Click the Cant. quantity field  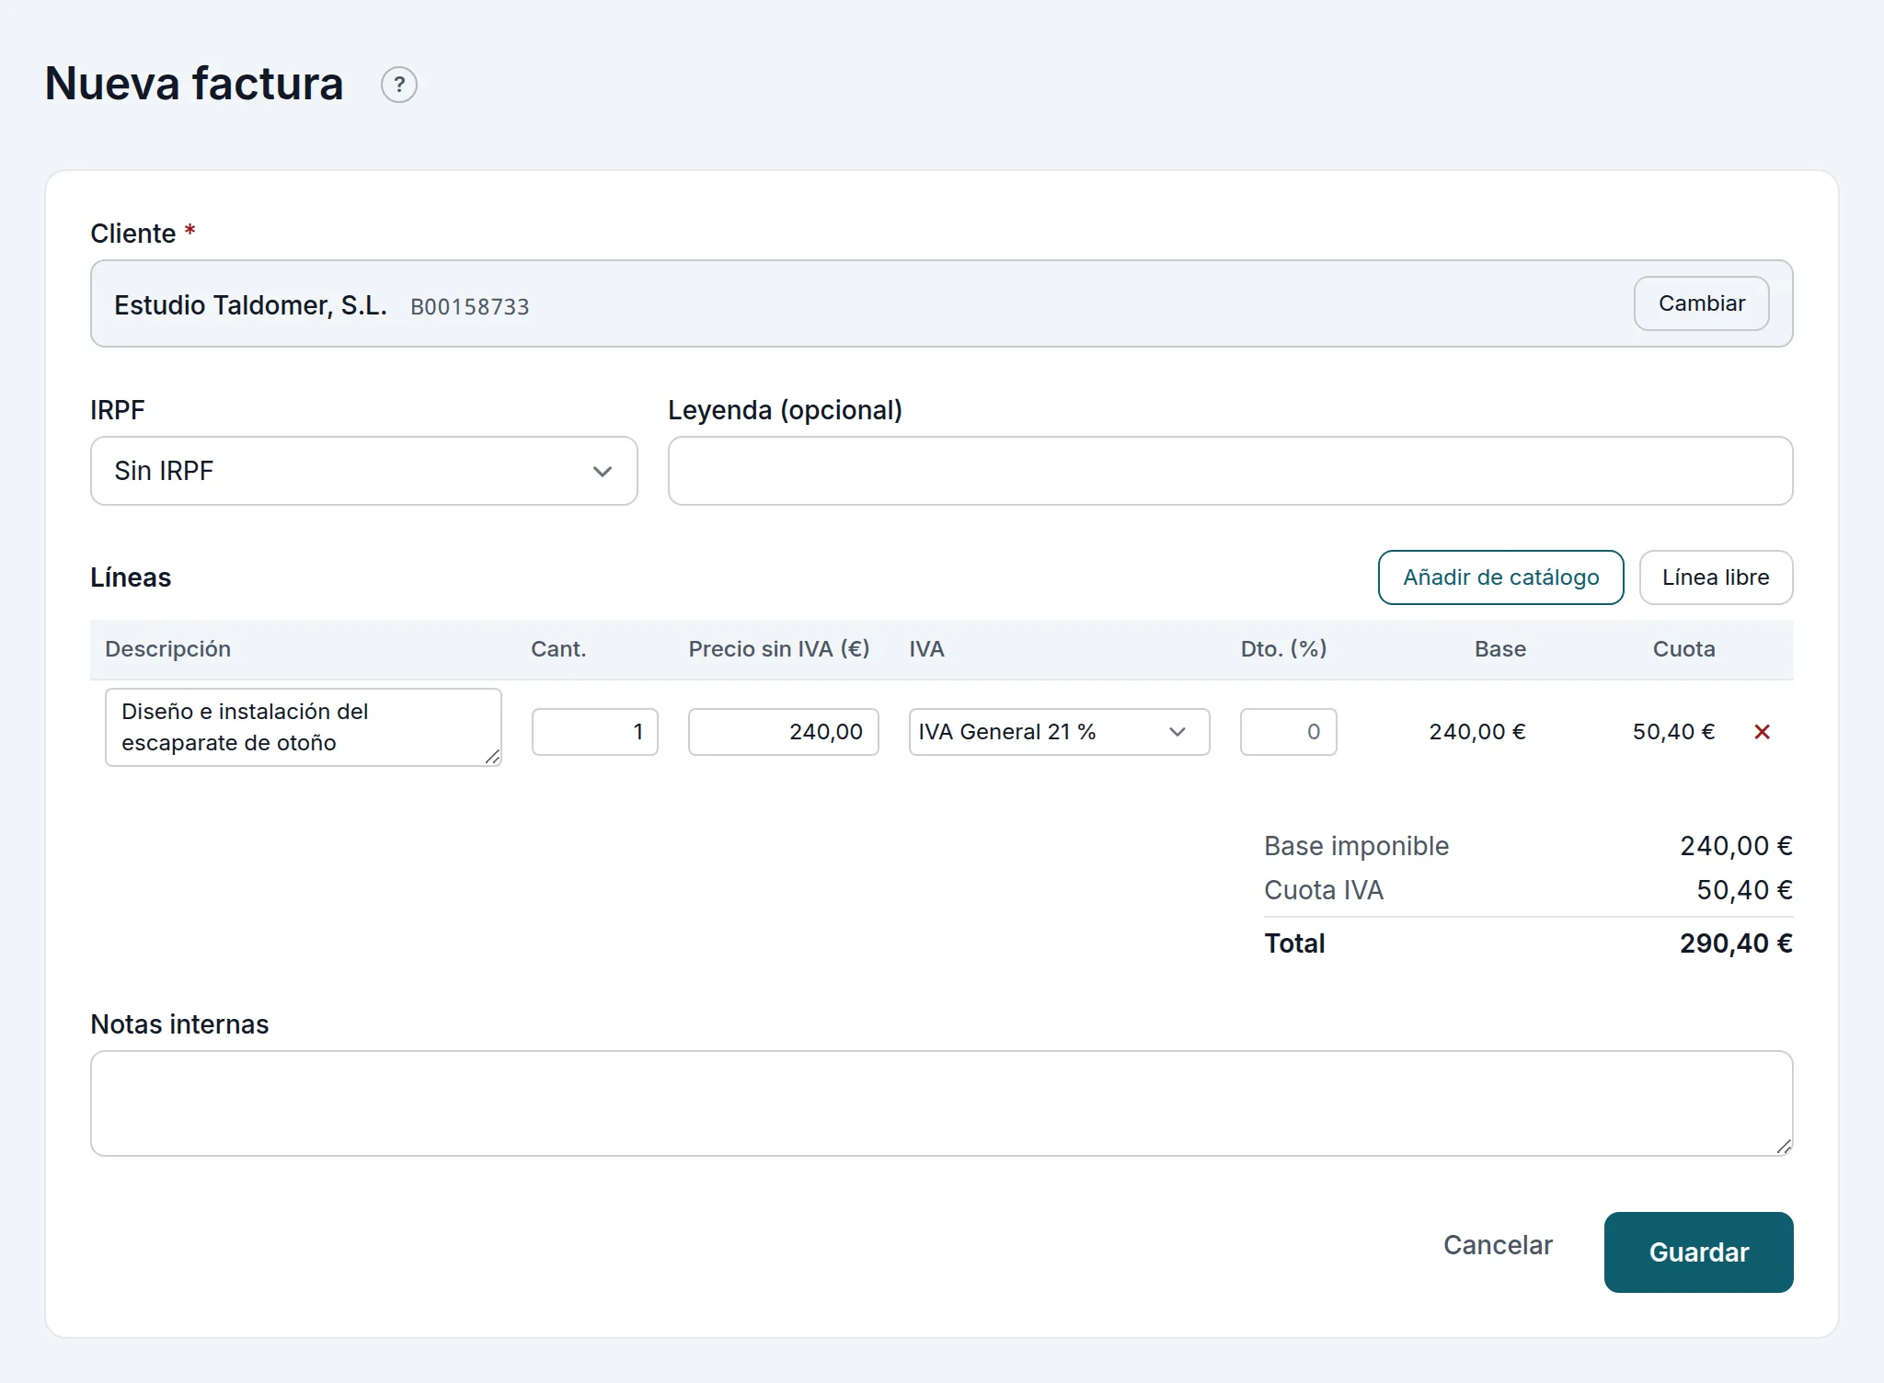click(x=595, y=732)
